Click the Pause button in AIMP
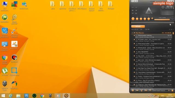The image size is (175, 98). point(137,19)
